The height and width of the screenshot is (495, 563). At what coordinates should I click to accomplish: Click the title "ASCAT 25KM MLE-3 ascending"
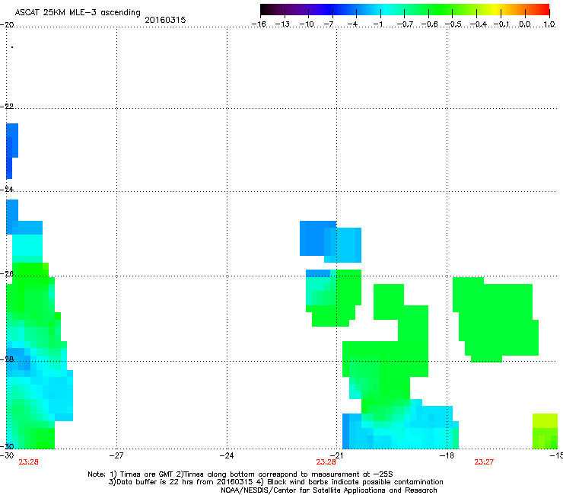[78, 12]
